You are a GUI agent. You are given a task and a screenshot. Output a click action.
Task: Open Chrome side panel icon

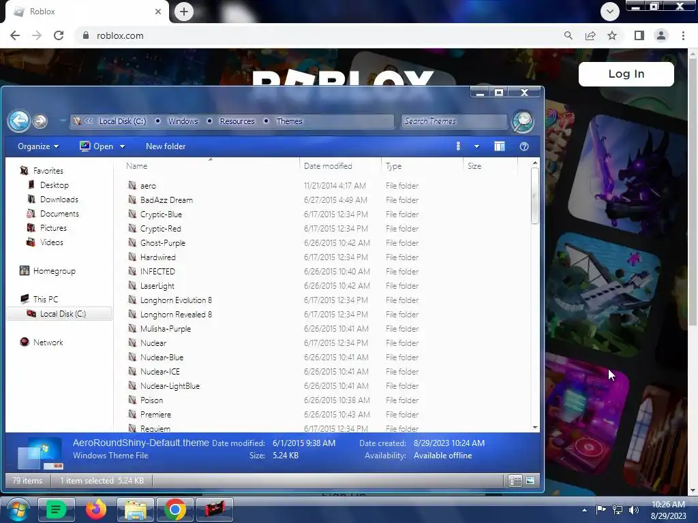[x=639, y=35]
